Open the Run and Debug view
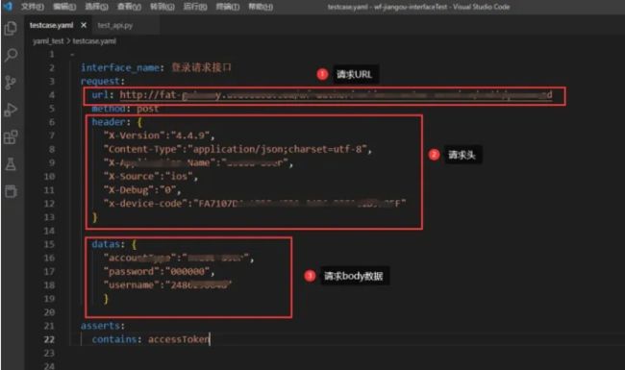The width and height of the screenshot is (625, 370). [x=11, y=110]
